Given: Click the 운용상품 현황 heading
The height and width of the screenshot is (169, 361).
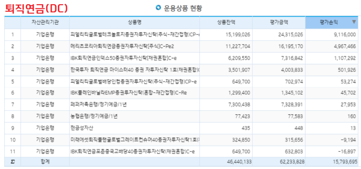Looking at the screenshot, I should [x=183, y=8].
